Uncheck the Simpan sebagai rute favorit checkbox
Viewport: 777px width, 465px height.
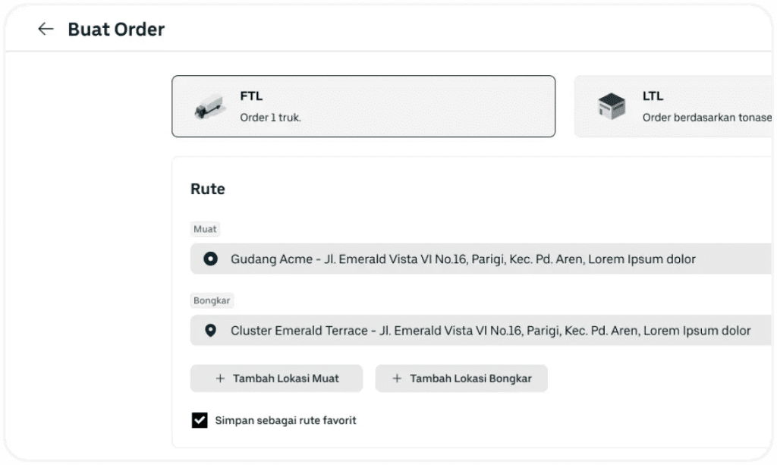click(x=200, y=420)
